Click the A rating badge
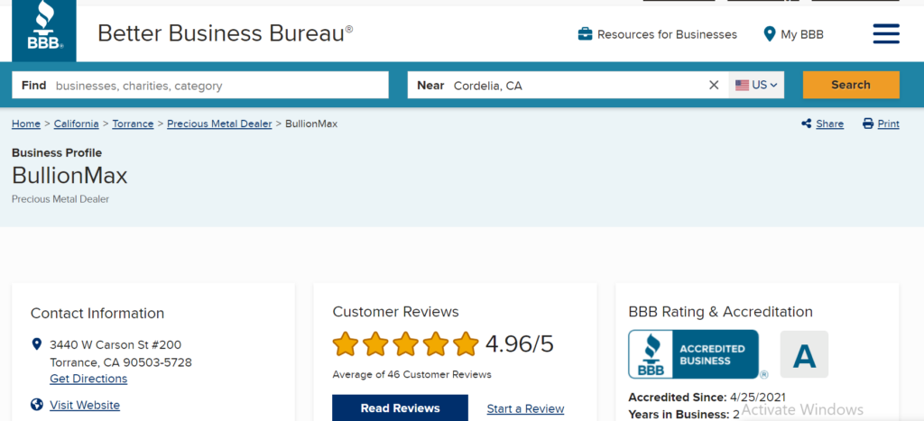This screenshot has width=924, height=421. (x=804, y=354)
